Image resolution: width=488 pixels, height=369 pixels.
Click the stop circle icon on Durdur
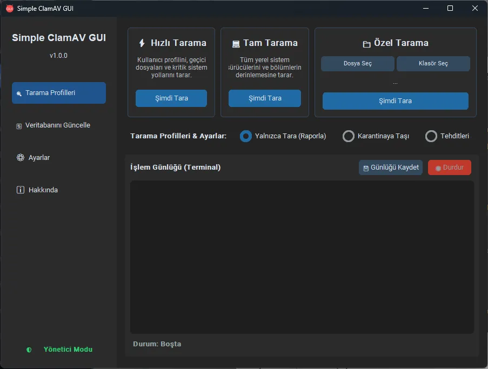(x=438, y=168)
